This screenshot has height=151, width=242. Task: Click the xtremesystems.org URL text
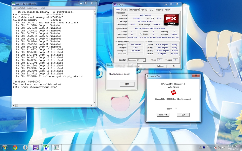[x=35, y=87]
